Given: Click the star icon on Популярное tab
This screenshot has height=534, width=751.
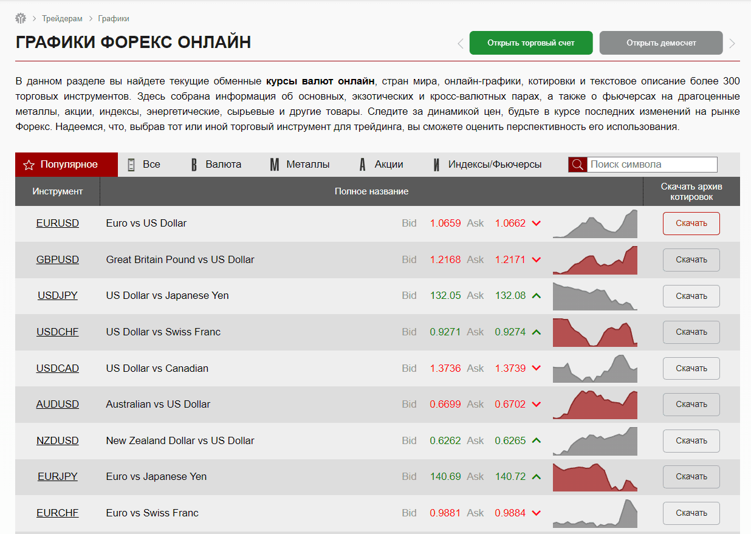Looking at the screenshot, I should (28, 165).
